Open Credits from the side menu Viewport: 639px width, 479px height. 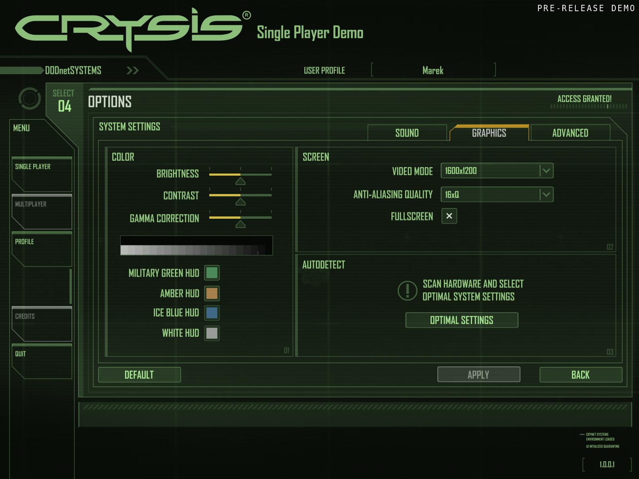[x=42, y=324]
